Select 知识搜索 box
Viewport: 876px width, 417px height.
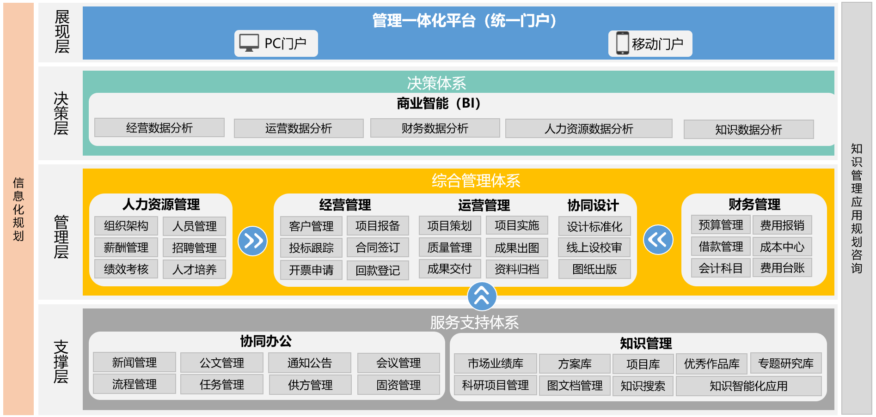pyautogui.click(x=643, y=386)
